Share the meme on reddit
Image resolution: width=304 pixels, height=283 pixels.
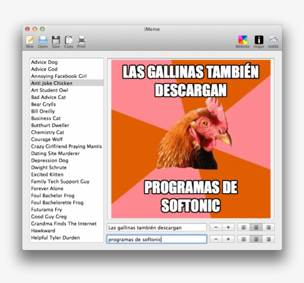(x=273, y=41)
